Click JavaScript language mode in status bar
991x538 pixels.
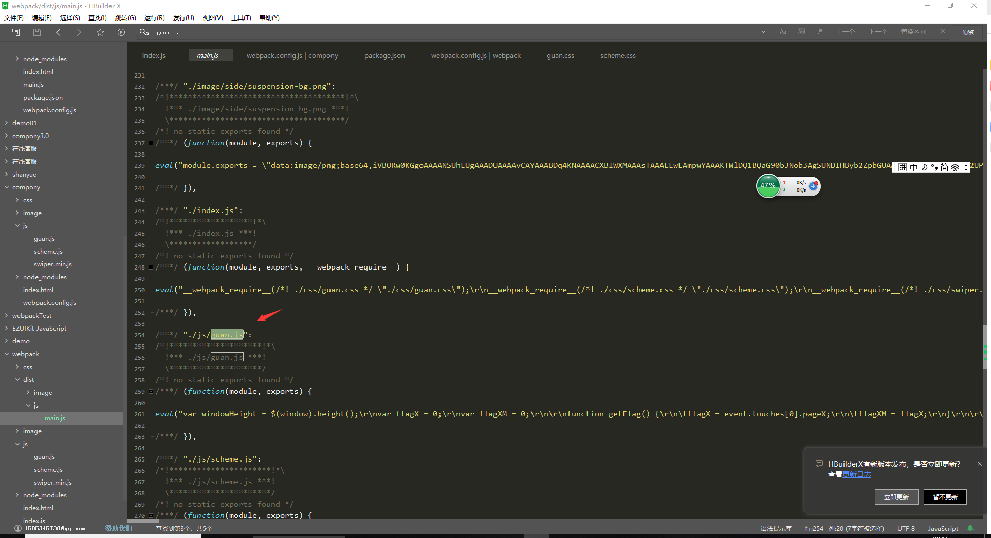click(943, 528)
